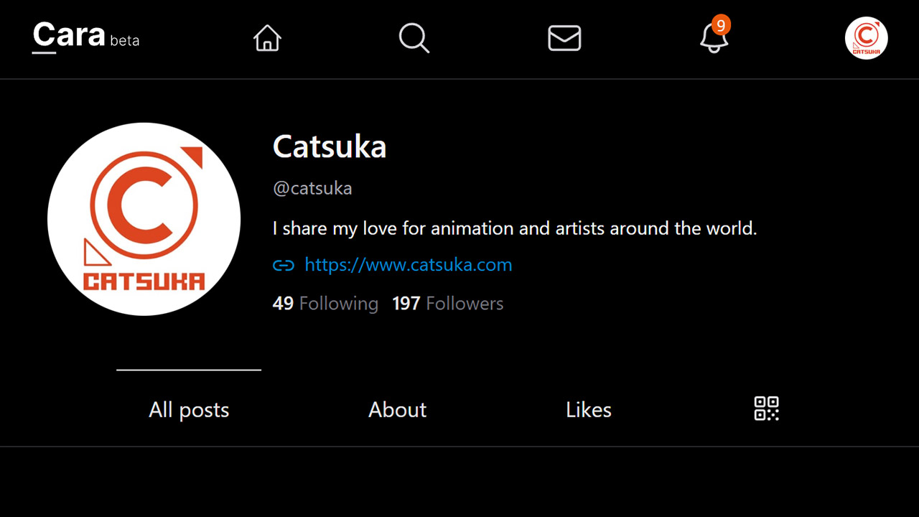
Task: Click the large Catsuka profile picture
Action: 144,219
